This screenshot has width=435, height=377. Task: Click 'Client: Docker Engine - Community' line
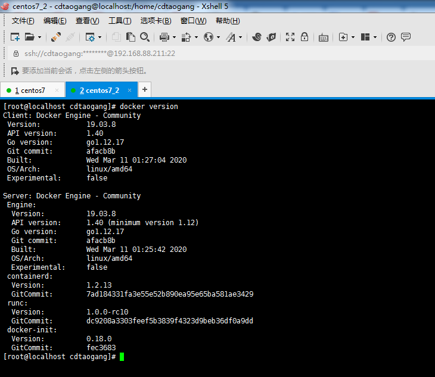tap(72, 116)
